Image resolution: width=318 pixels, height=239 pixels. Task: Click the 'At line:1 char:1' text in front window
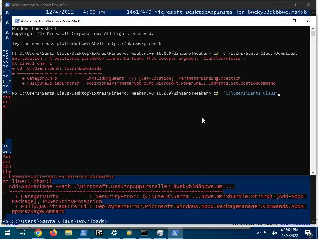[x=32, y=63]
